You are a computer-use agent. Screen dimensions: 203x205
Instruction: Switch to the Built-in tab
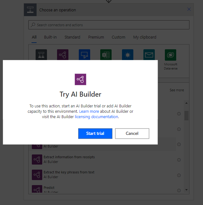coord(50,37)
